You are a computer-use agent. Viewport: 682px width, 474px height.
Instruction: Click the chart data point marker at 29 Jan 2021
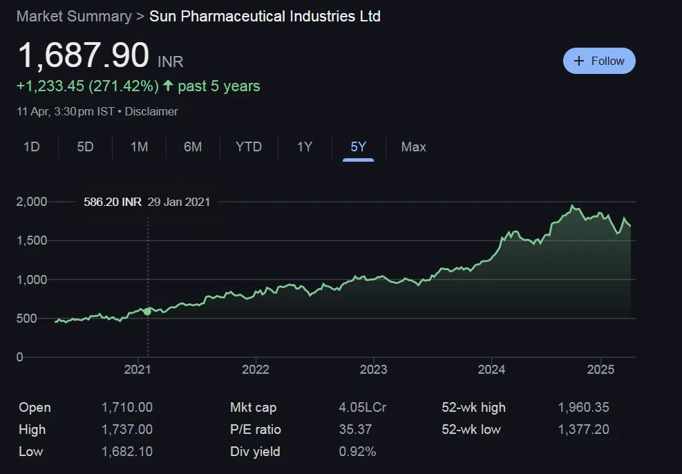tap(147, 312)
